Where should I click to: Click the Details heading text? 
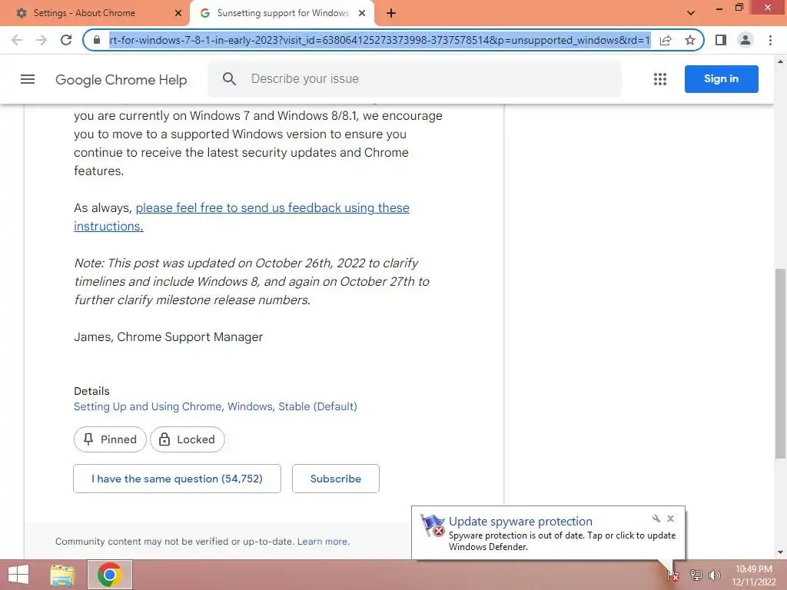click(x=91, y=391)
